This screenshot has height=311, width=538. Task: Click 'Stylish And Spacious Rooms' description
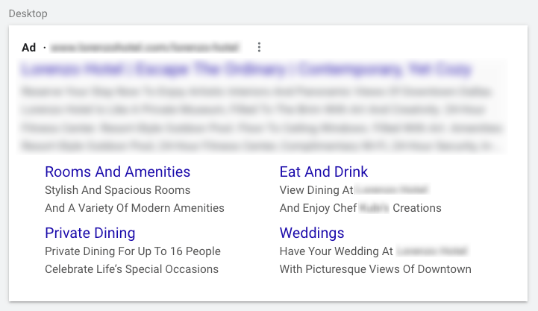[x=117, y=190]
